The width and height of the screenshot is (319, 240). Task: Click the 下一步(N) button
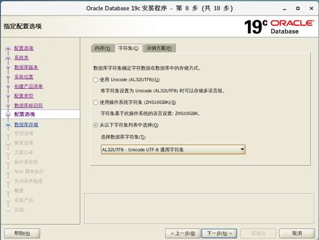pyautogui.click(x=219, y=234)
